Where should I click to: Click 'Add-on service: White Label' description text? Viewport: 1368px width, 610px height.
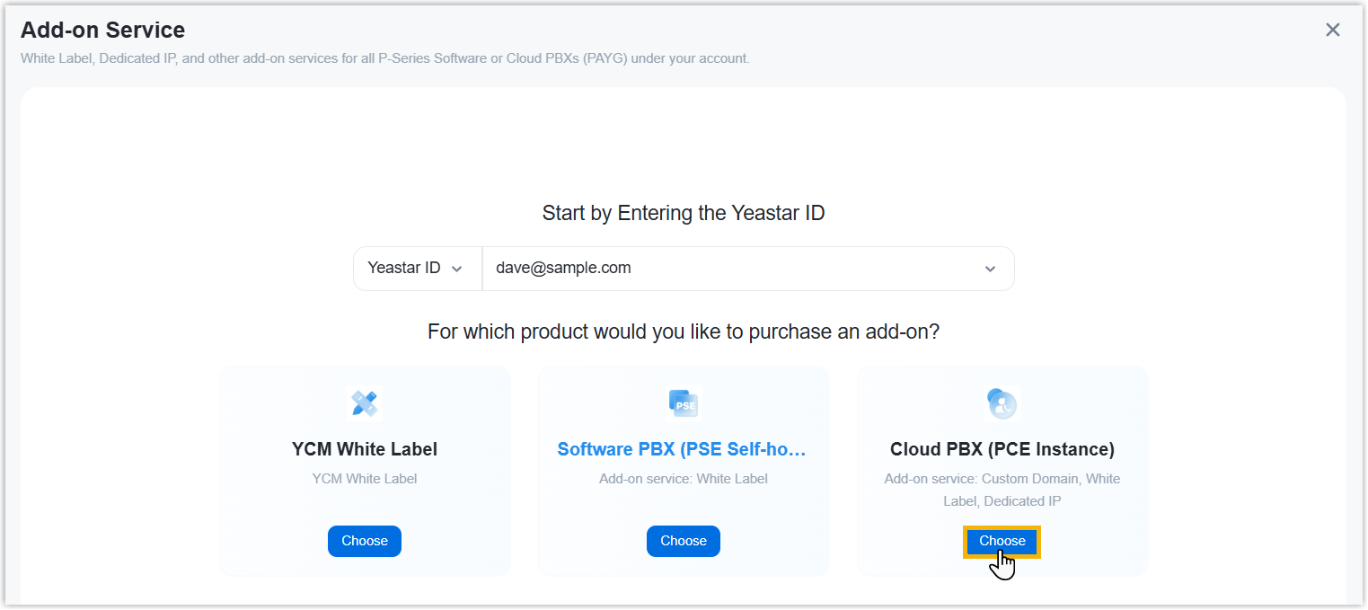click(x=683, y=479)
